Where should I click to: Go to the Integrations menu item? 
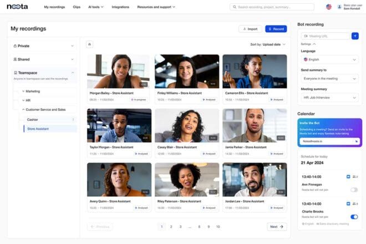[x=120, y=7]
